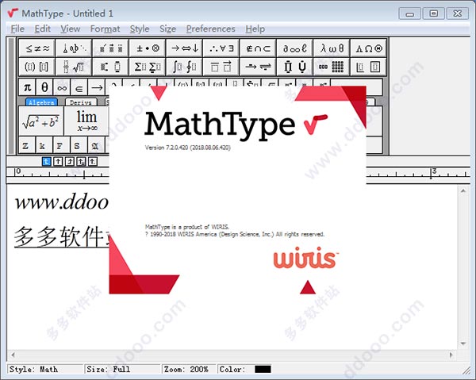This screenshot has width=476, height=380.
Task: Insert the double-struck F symbol
Action: point(61,145)
